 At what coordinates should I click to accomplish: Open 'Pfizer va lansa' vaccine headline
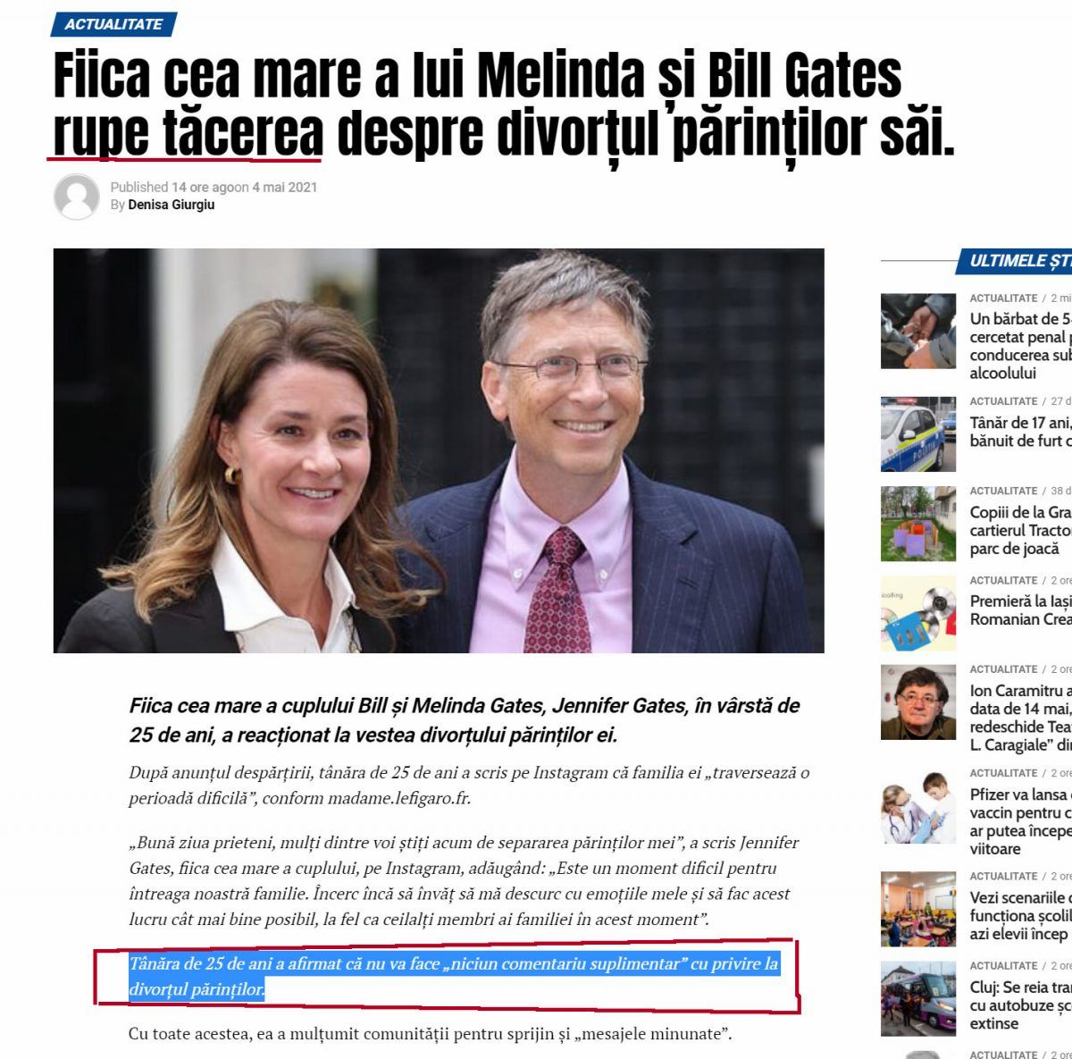[1021, 821]
